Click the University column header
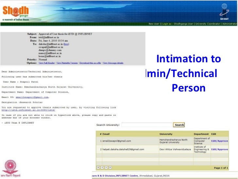This screenshot has width=238, height=179. pos(166,134)
